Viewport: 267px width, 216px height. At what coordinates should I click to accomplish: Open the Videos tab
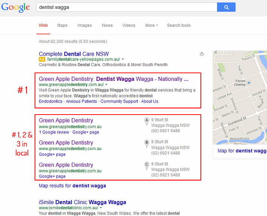[129, 25]
